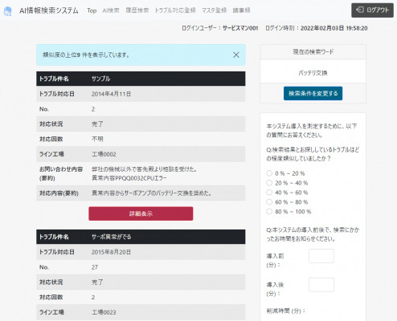Select the 20 % ~ 40 % option
Viewport: 397px width, 321px height.
[x=269, y=183]
